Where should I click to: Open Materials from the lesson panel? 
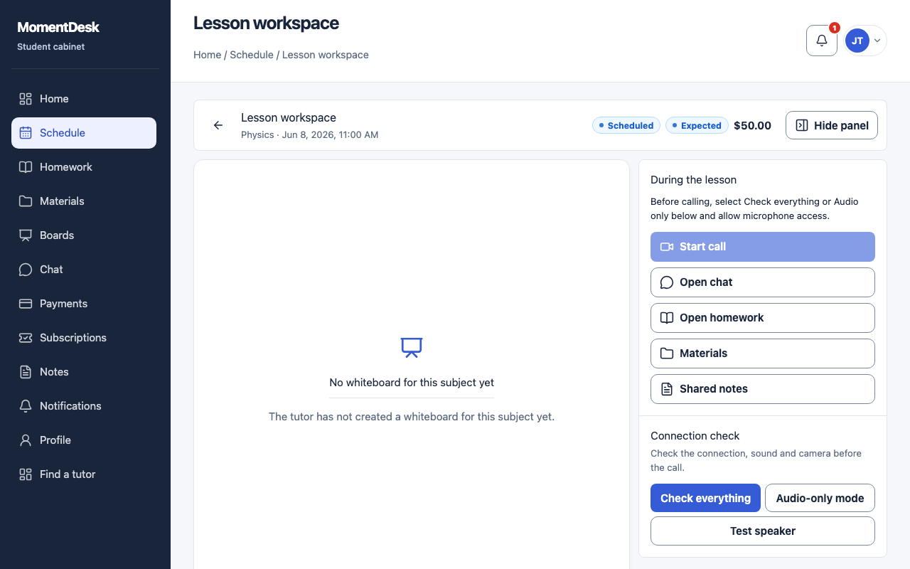click(x=763, y=353)
